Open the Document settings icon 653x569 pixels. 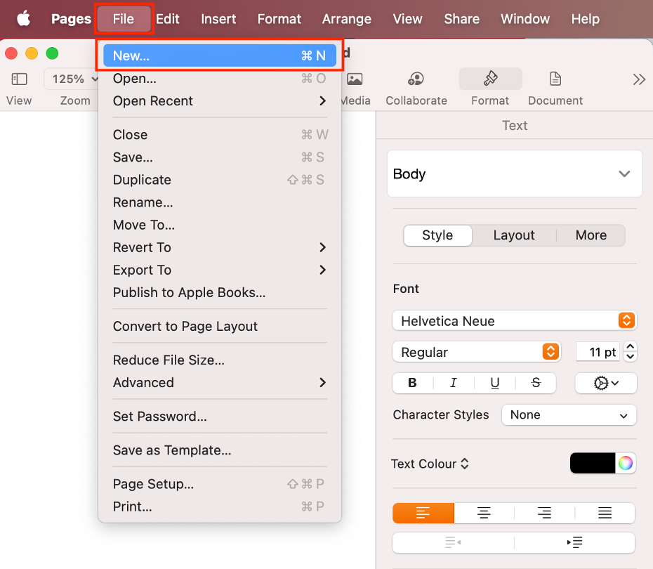[555, 79]
